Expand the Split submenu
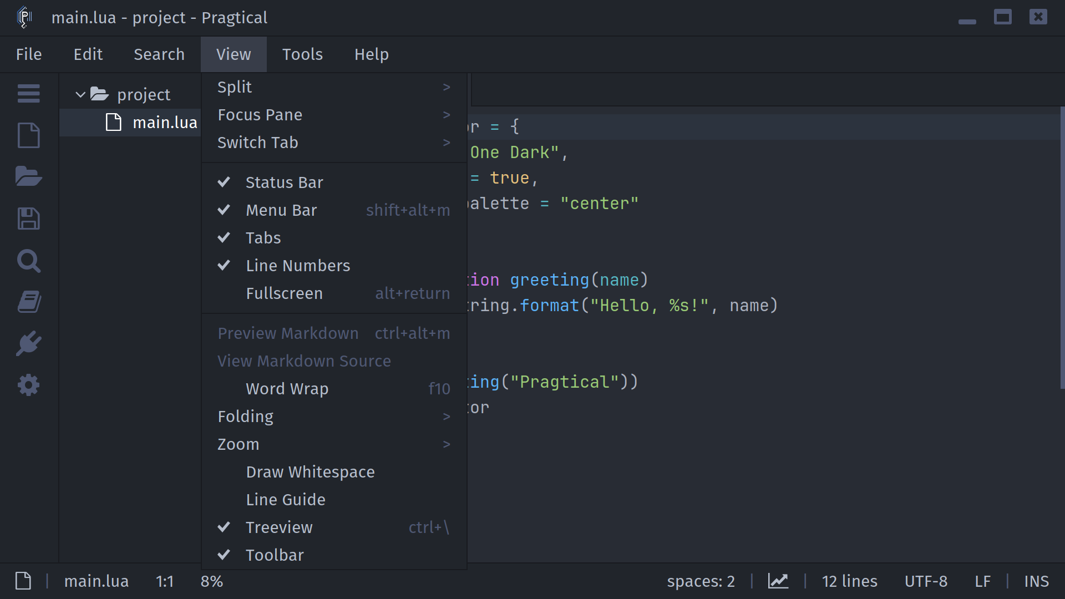Viewport: 1065px width, 599px height. click(334, 87)
